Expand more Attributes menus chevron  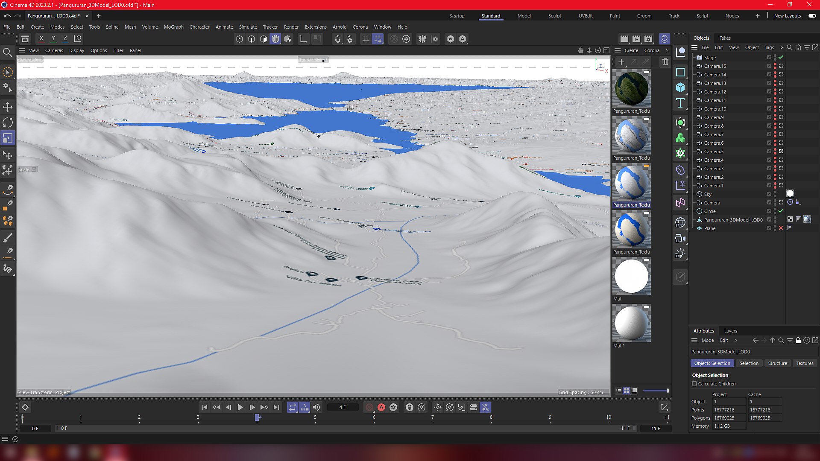pos(735,340)
